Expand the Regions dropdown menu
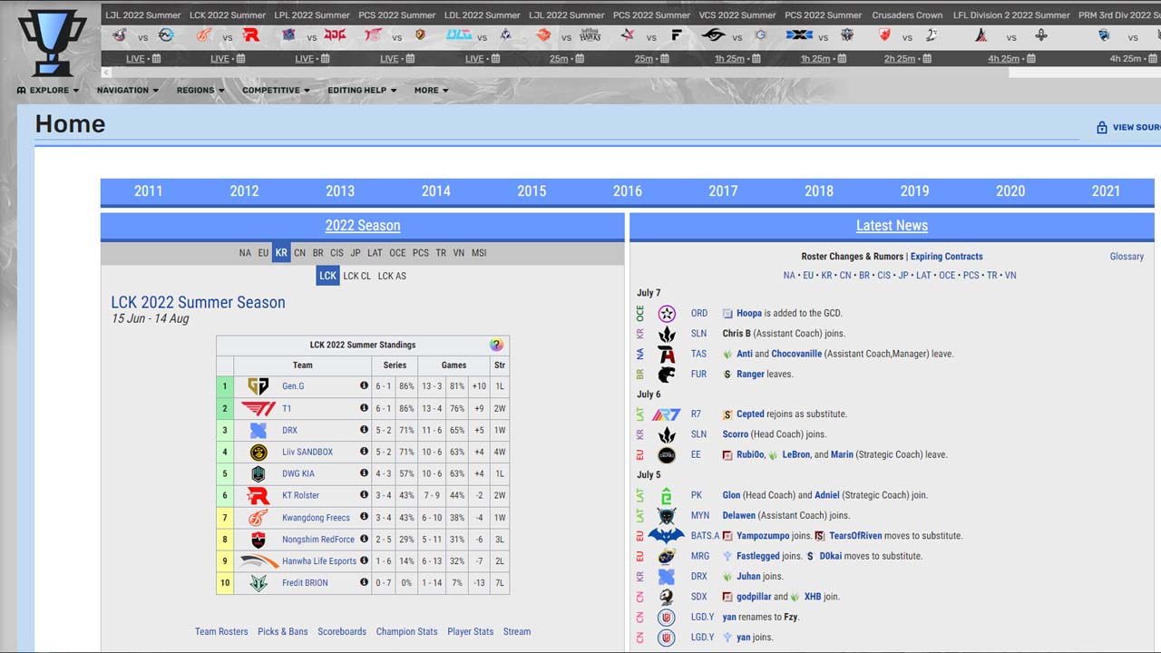1161x653 pixels. (x=201, y=90)
